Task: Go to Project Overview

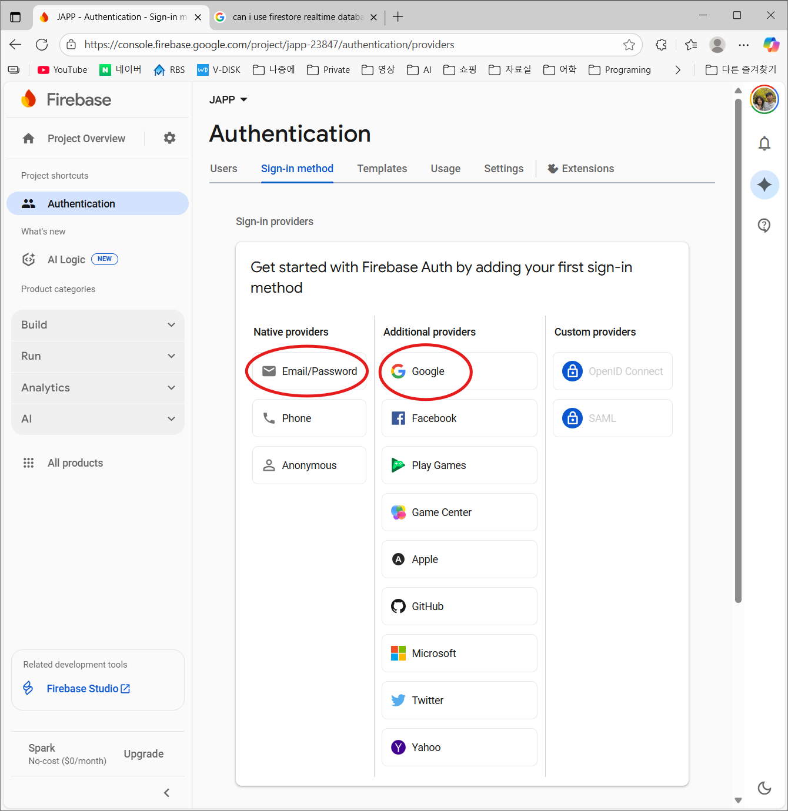Action: (74, 139)
